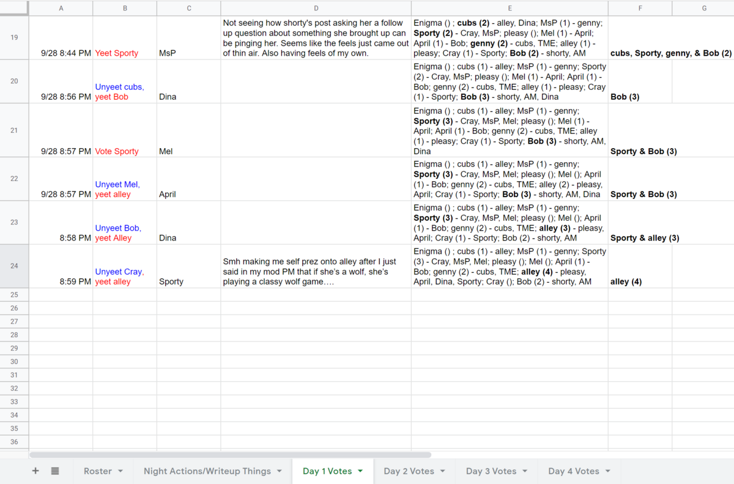Open the all sheets list icon
Image resolution: width=734 pixels, height=484 pixels.
pos(55,471)
